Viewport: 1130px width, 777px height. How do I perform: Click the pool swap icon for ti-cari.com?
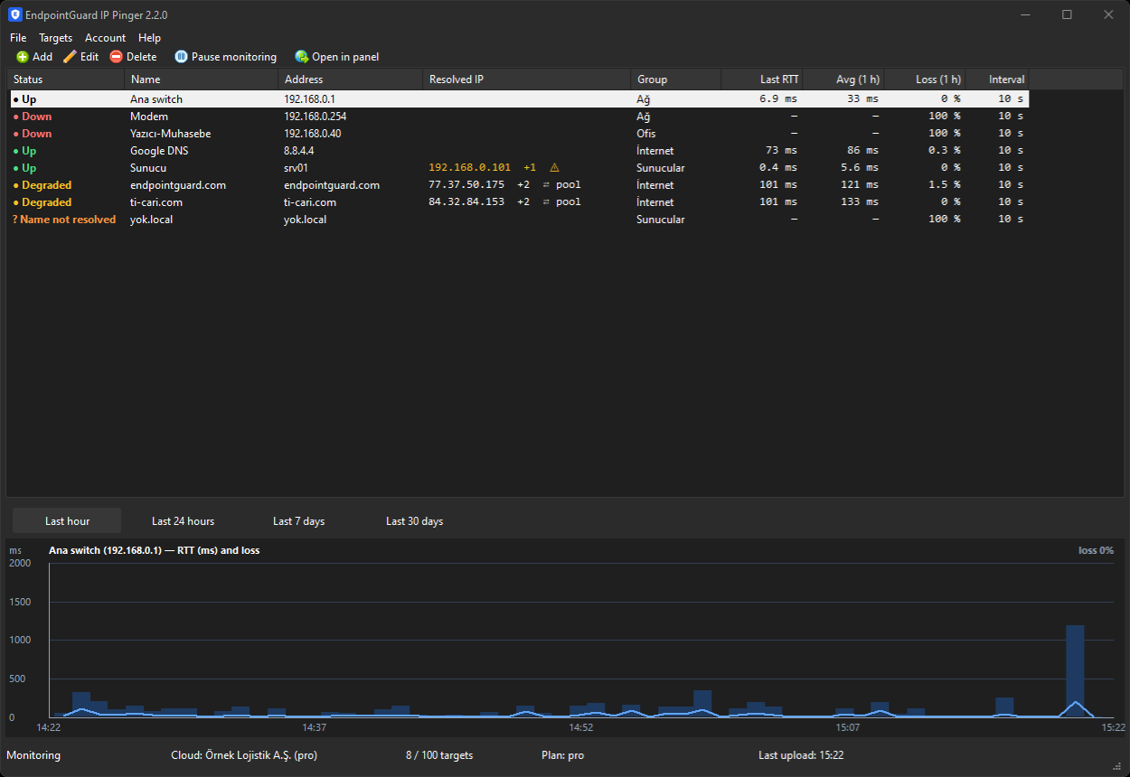point(546,202)
